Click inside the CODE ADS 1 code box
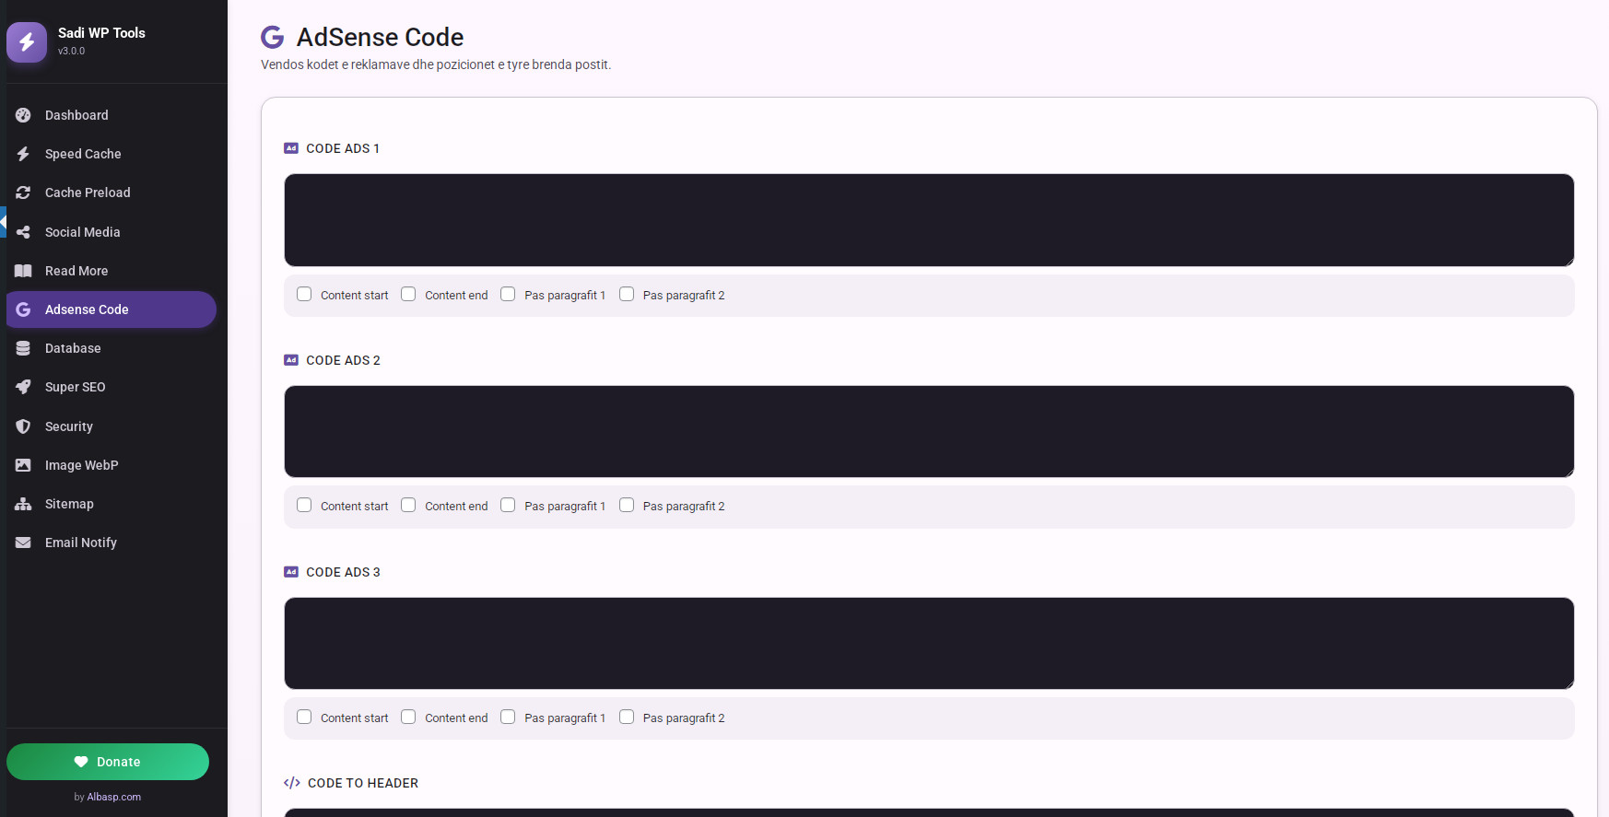 point(929,220)
